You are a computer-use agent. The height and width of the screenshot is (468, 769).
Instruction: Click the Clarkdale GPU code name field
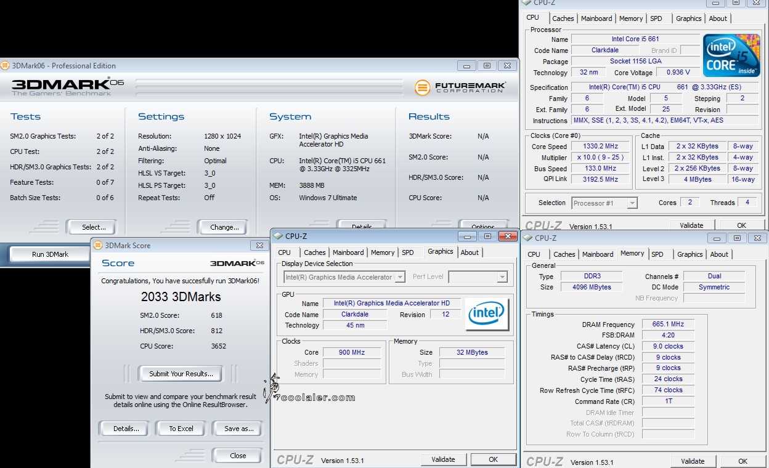(355, 314)
